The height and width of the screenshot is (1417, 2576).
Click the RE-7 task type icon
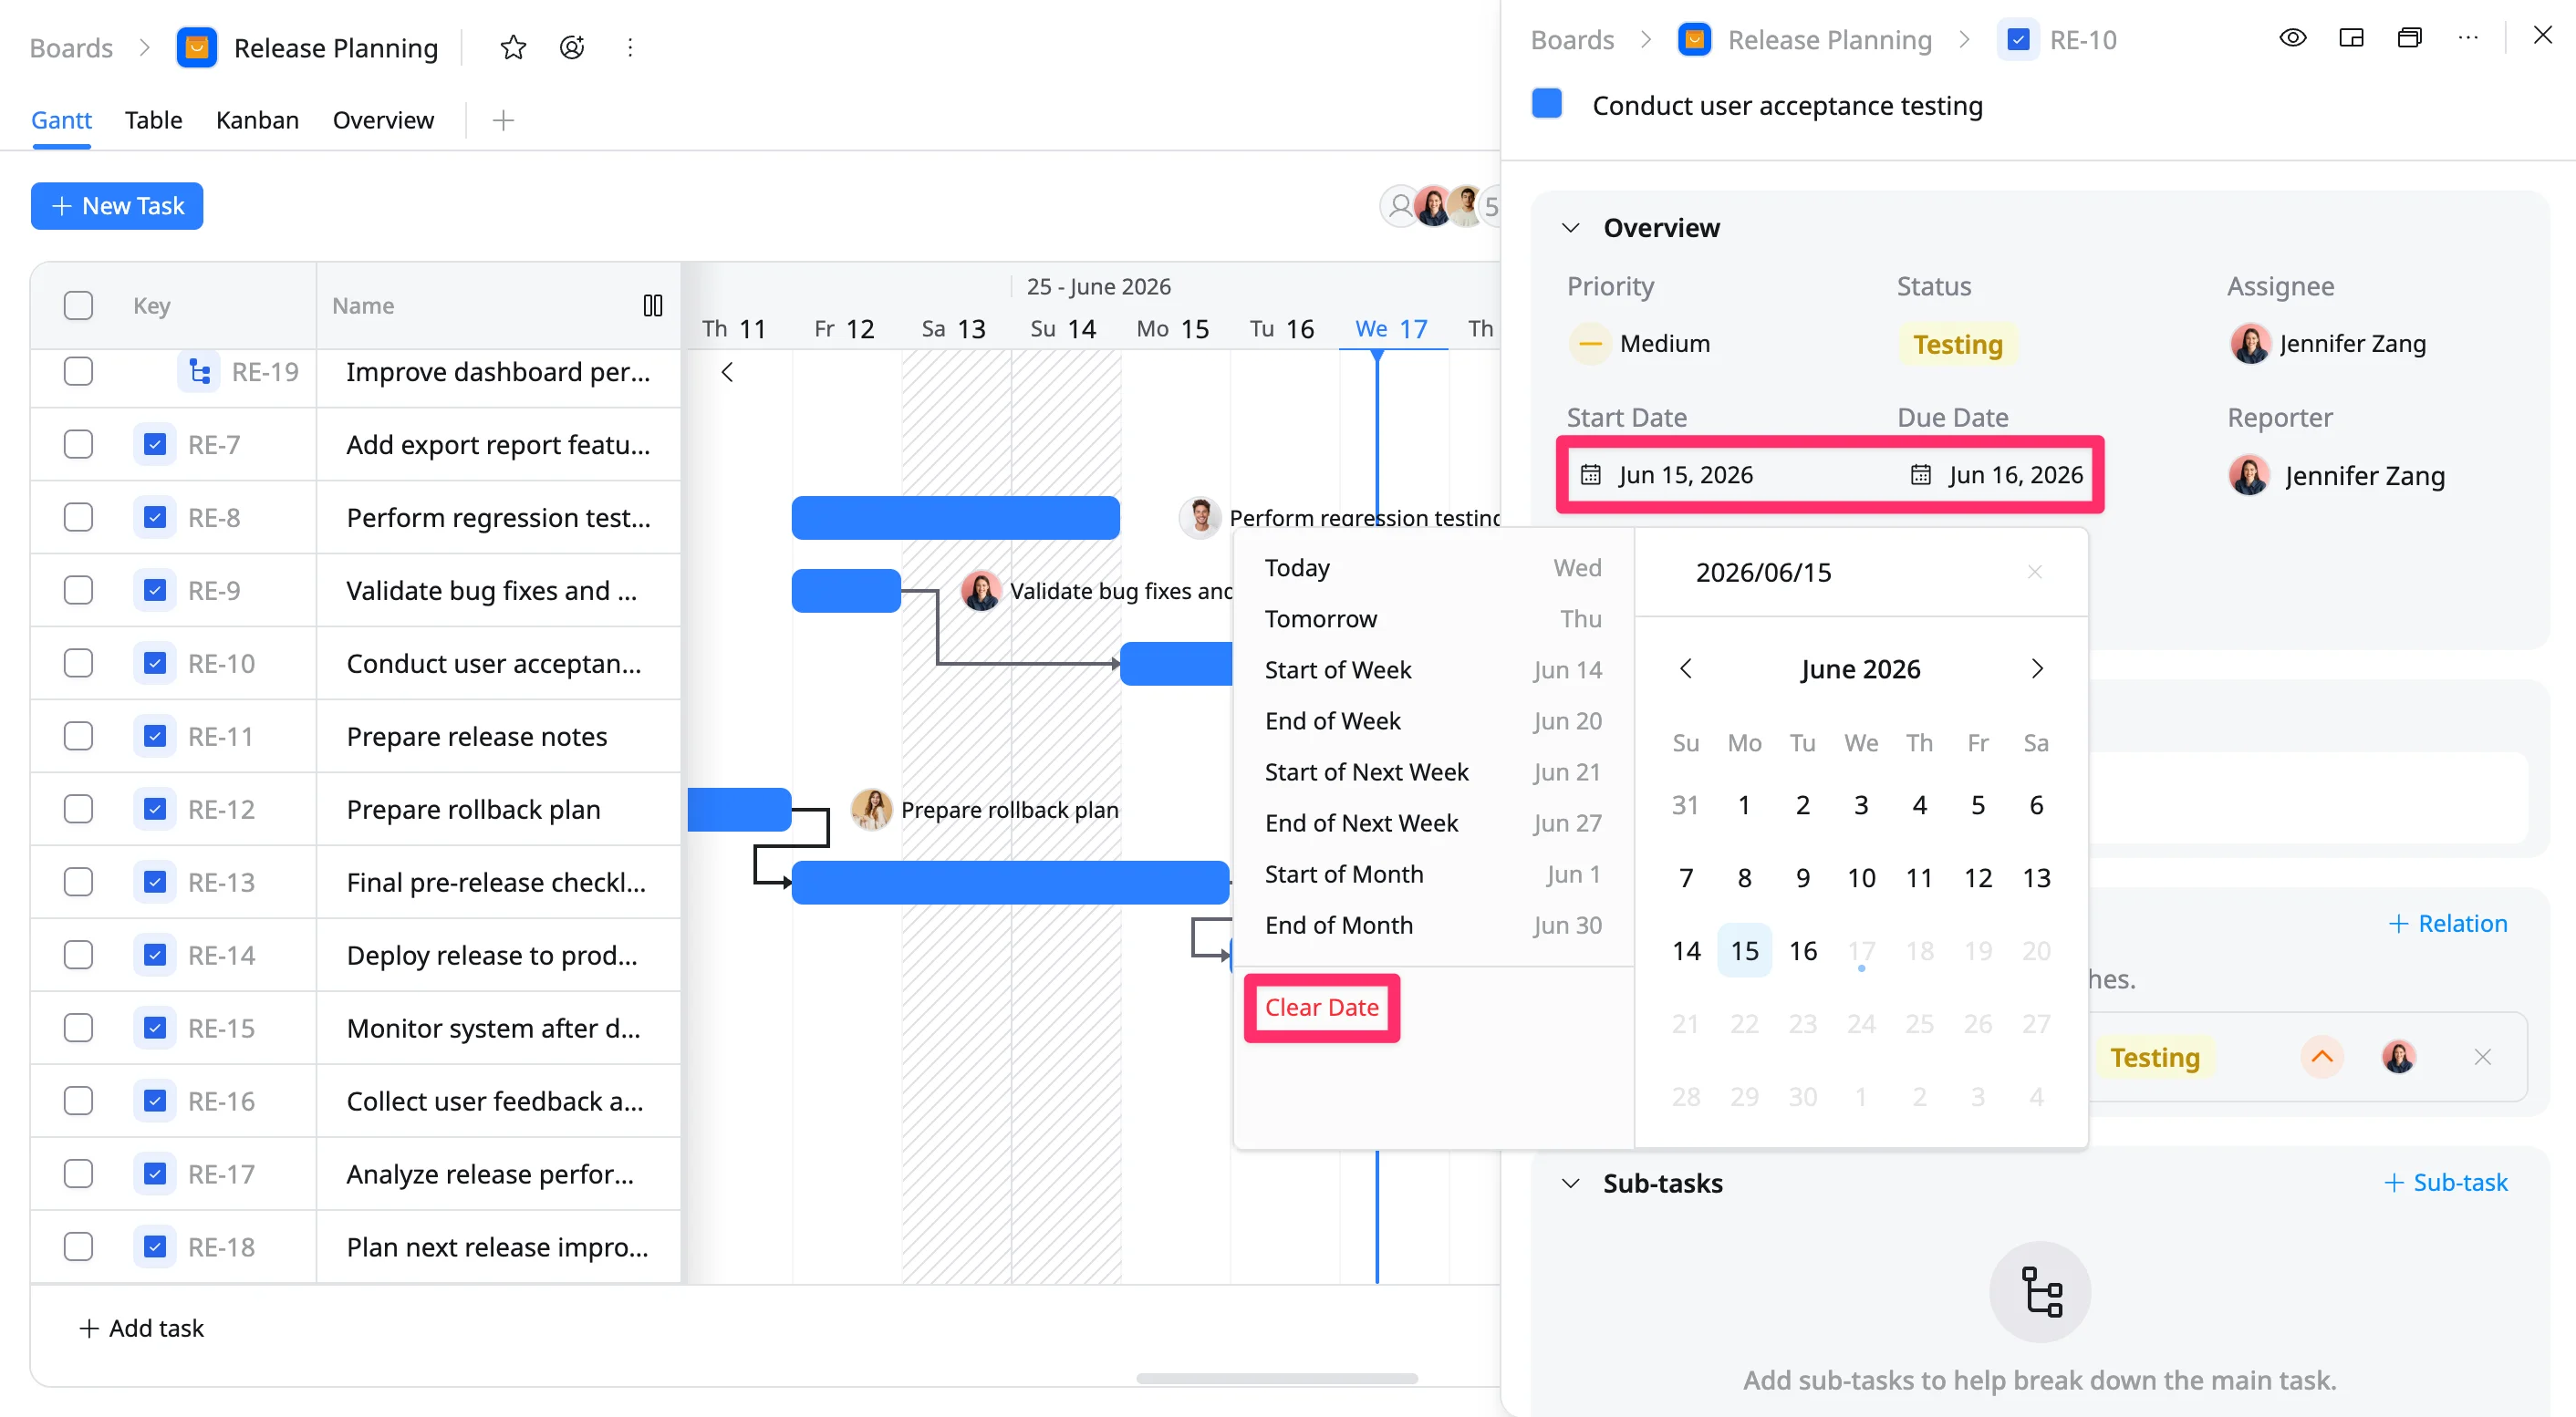[154, 445]
